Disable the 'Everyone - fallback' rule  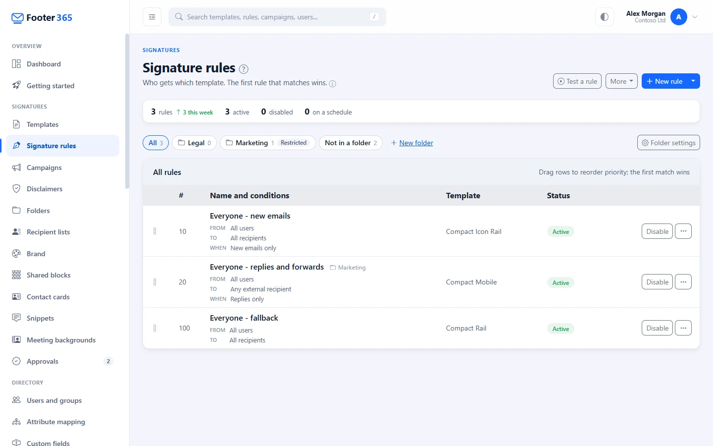[x=657, y=328]
